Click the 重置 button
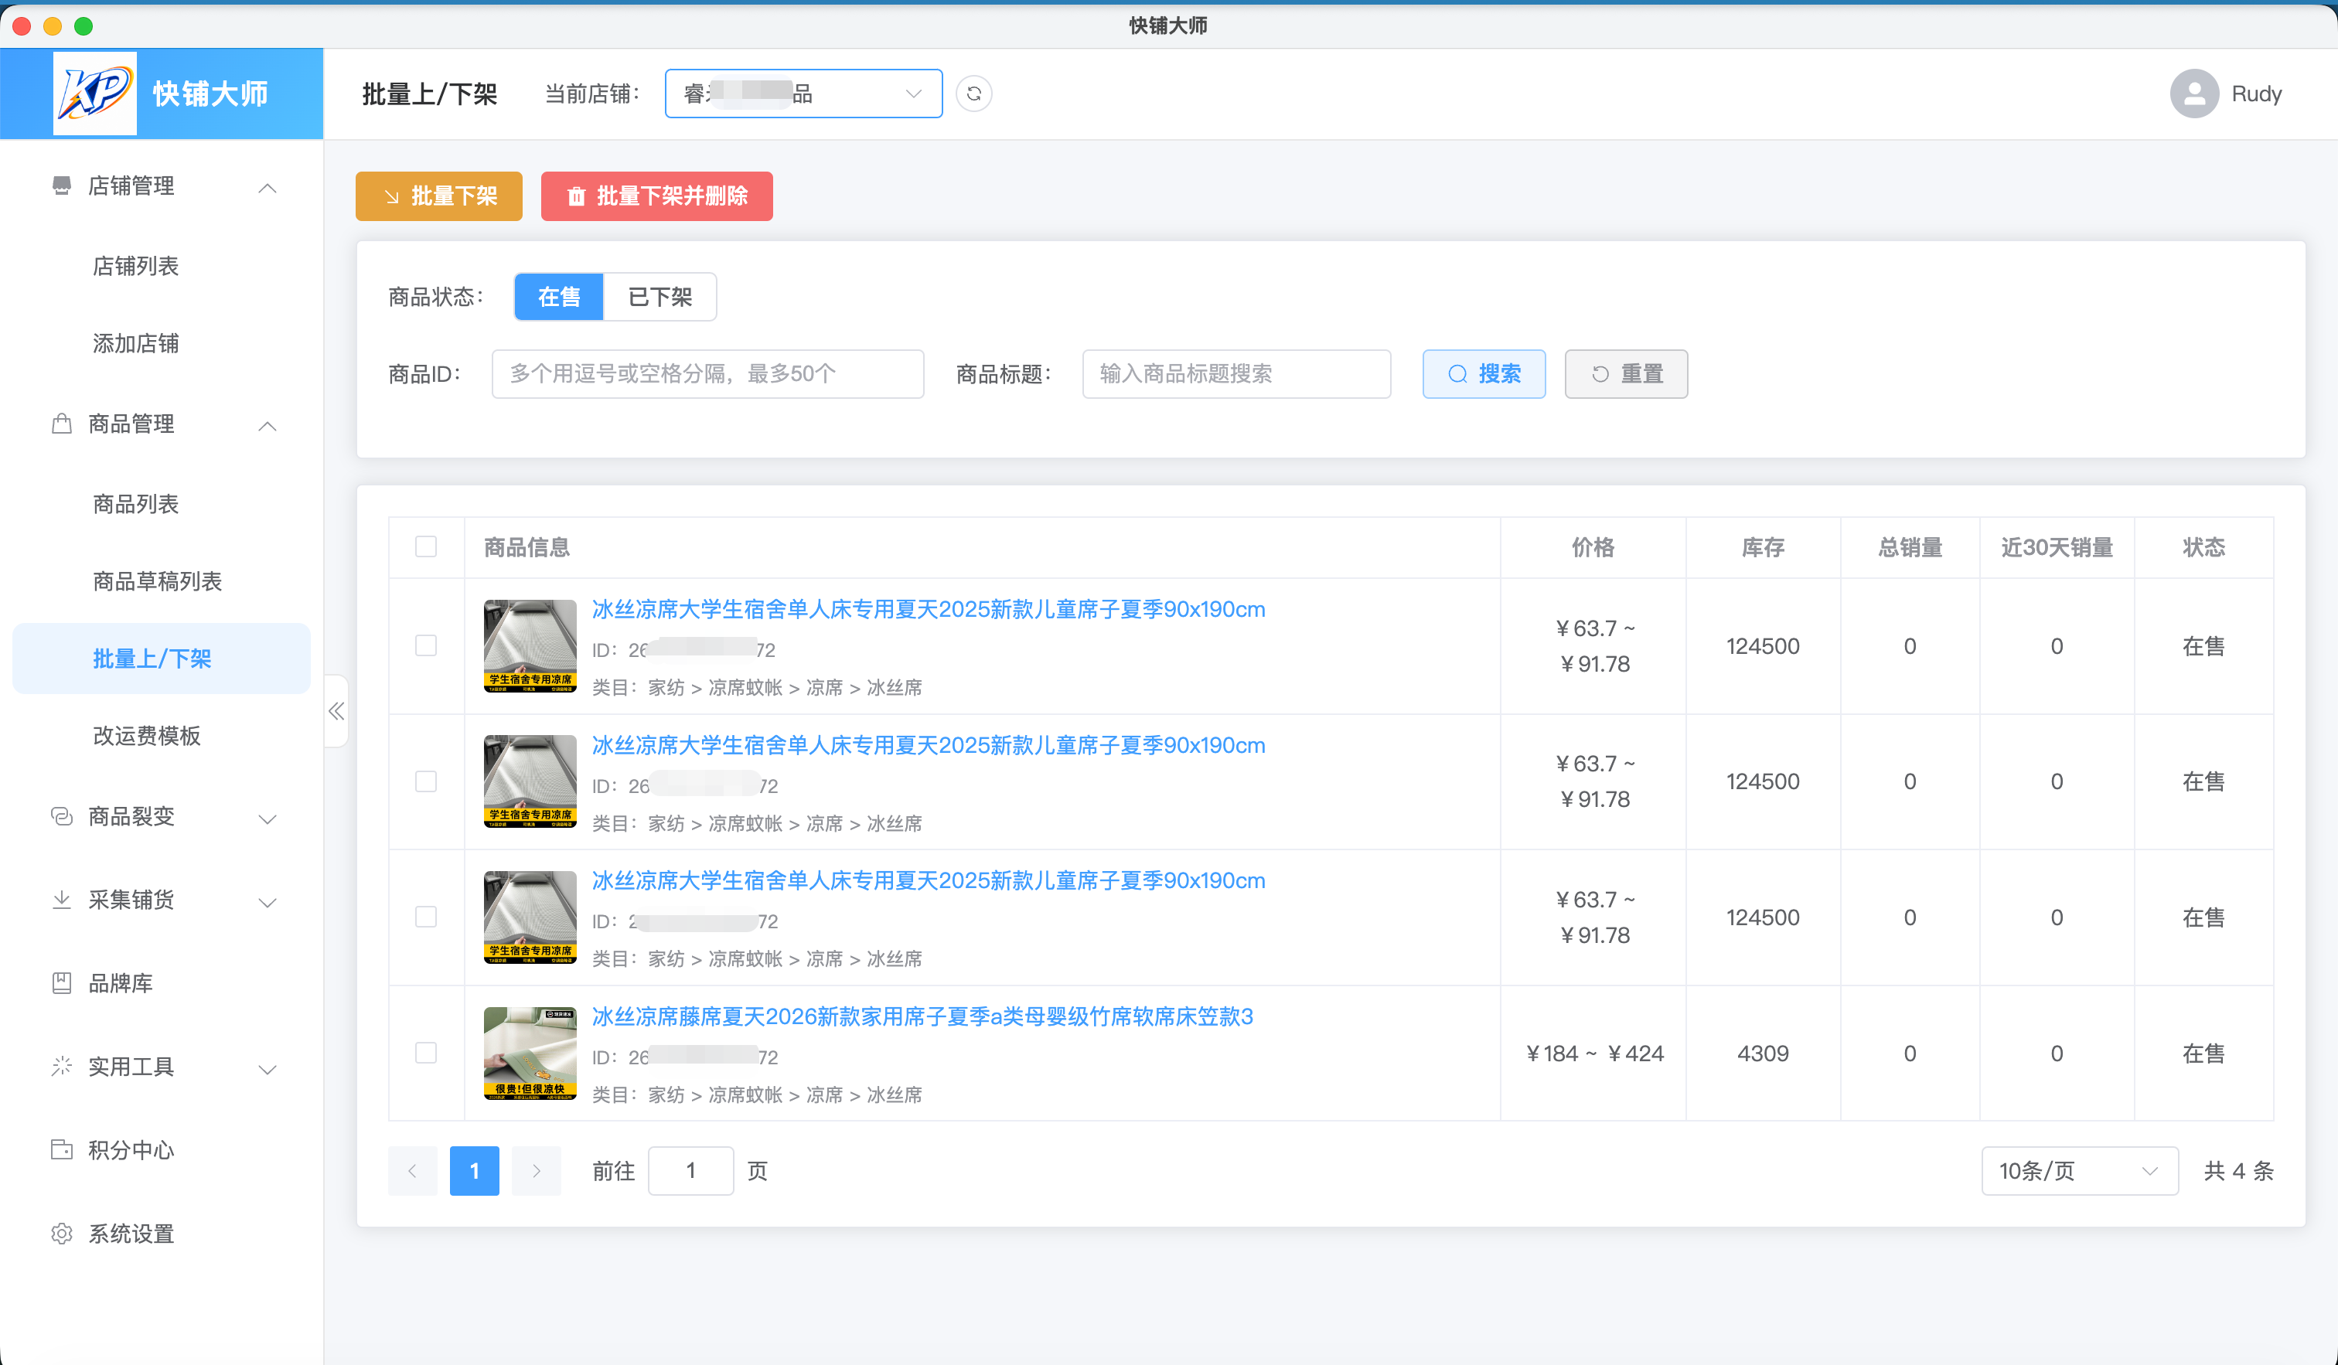This screenshot has width=2338, height=1365. [x=1625, y=373]
